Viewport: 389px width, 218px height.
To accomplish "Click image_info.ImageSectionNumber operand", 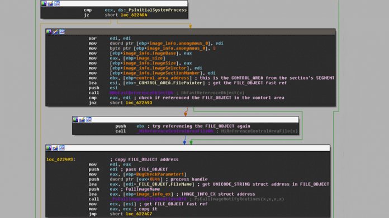I will (162, 73).
